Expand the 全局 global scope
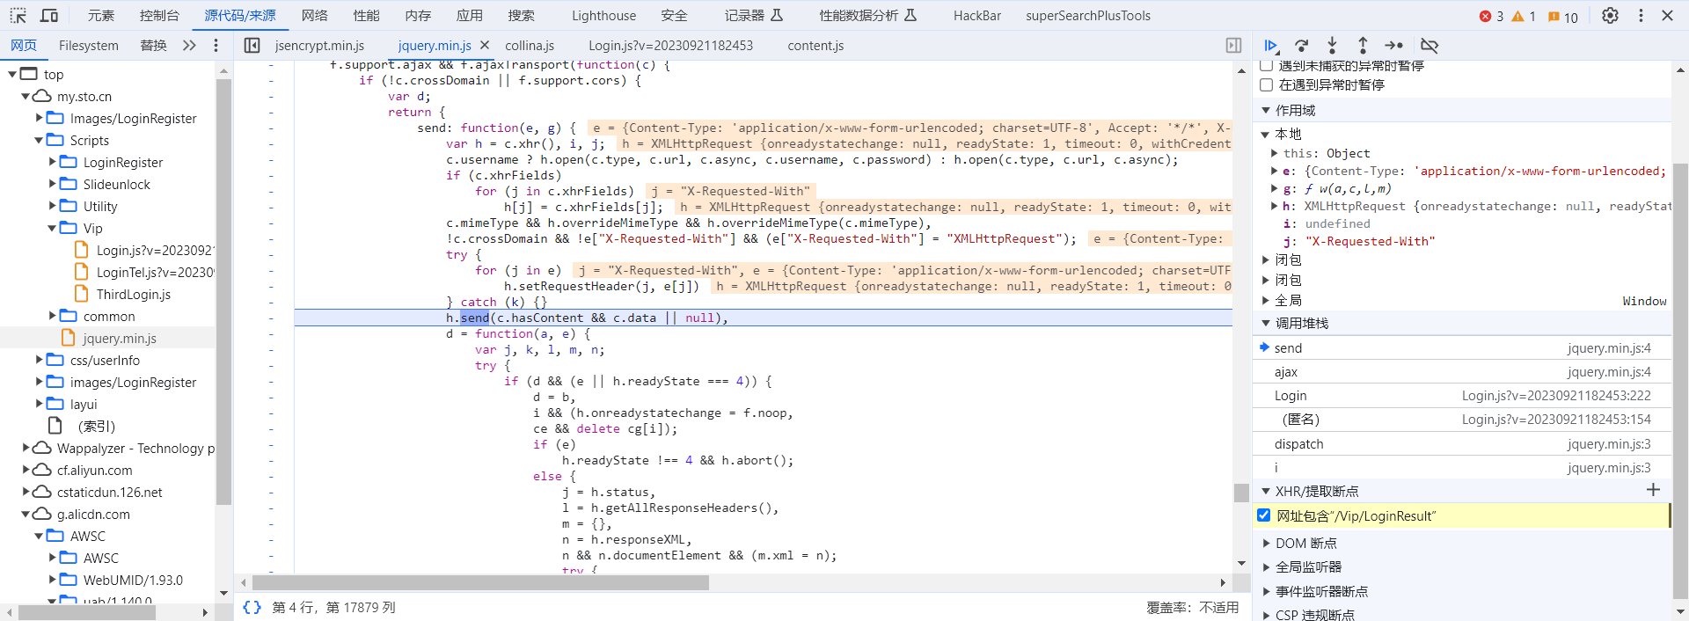The width and height of the screenshot is (1689, 621). coord(1266,300)
